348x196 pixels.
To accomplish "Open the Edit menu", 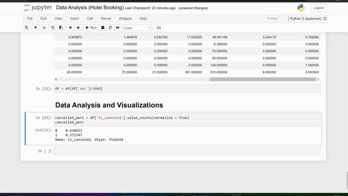I will click(x=43, y=19).
